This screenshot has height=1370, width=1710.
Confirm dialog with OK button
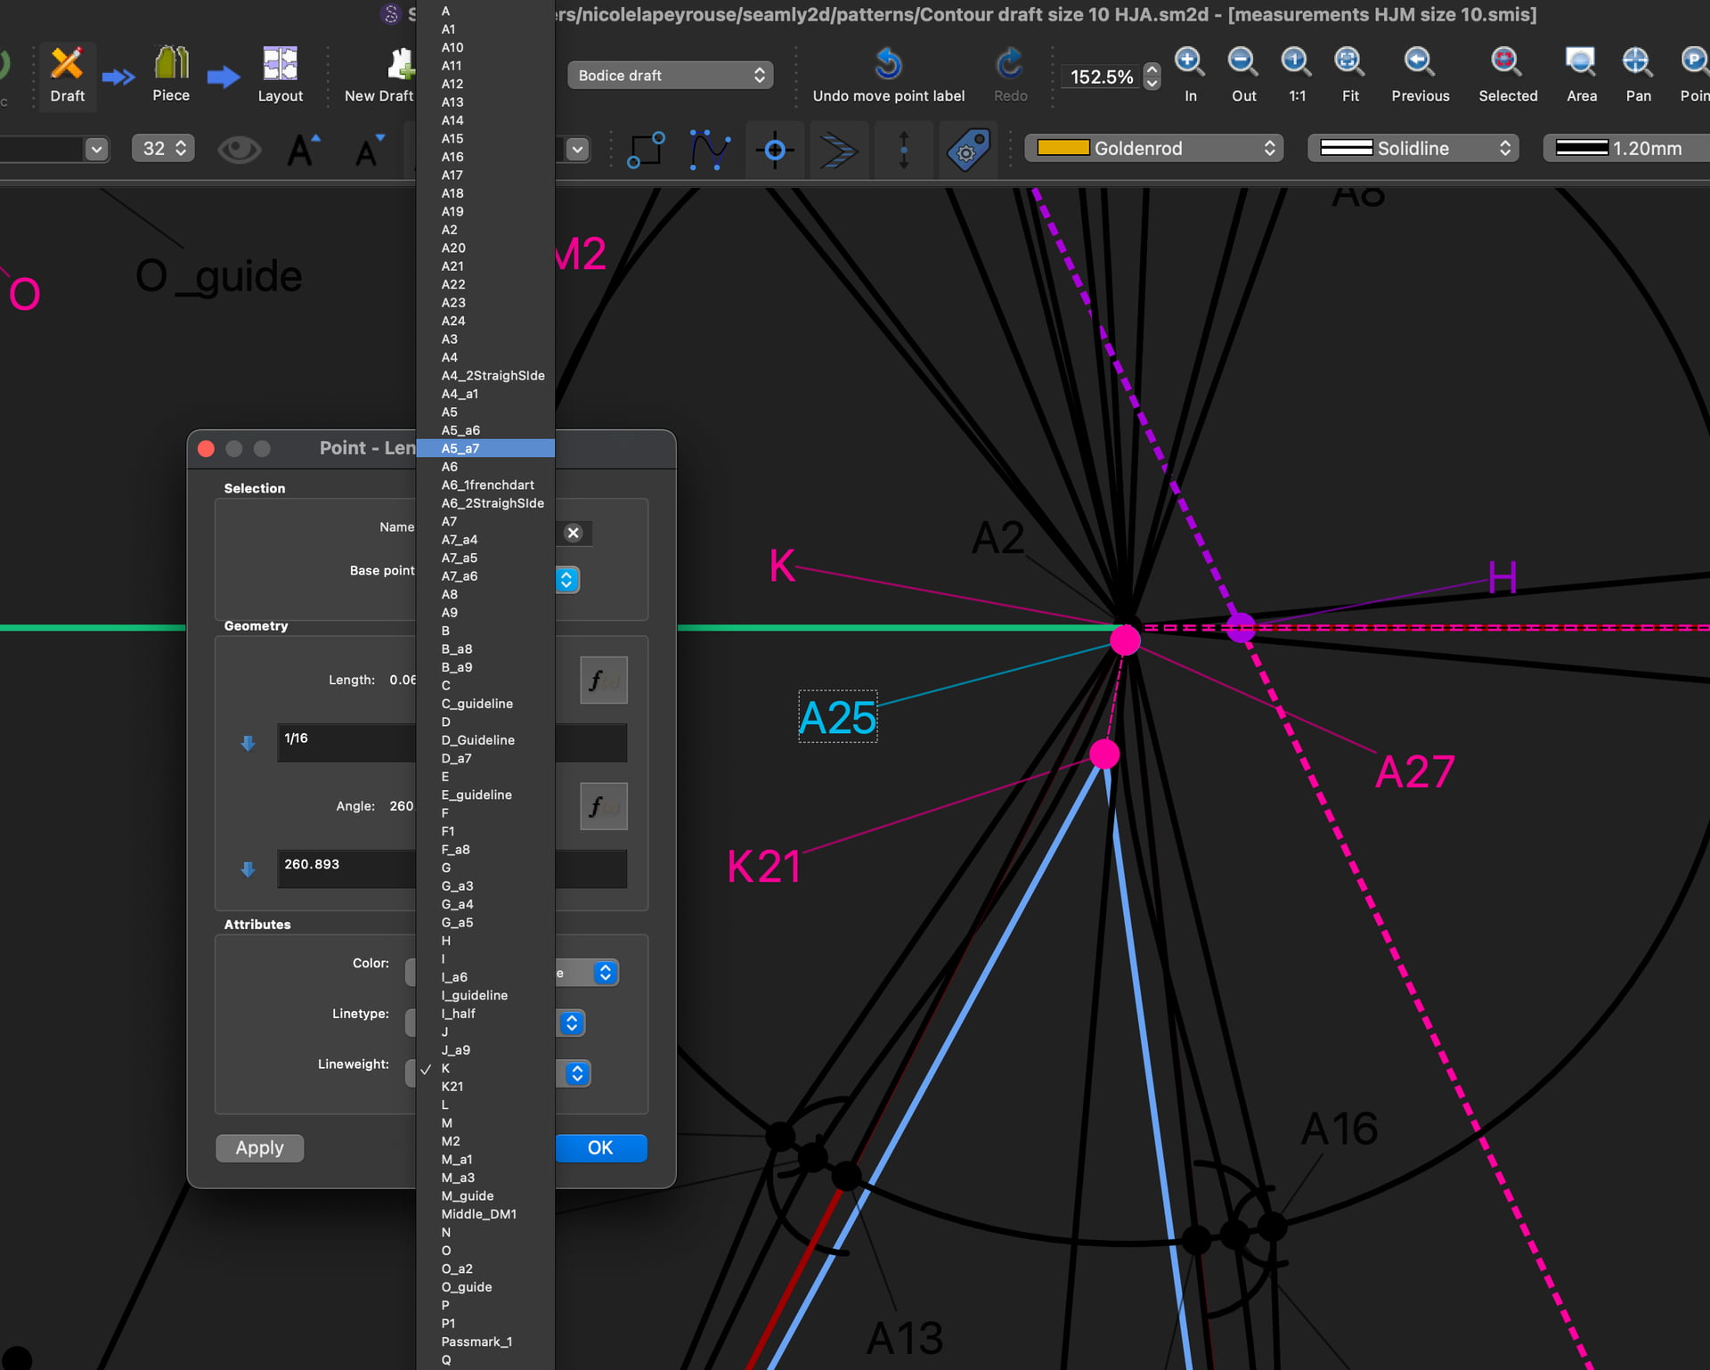600,1148
